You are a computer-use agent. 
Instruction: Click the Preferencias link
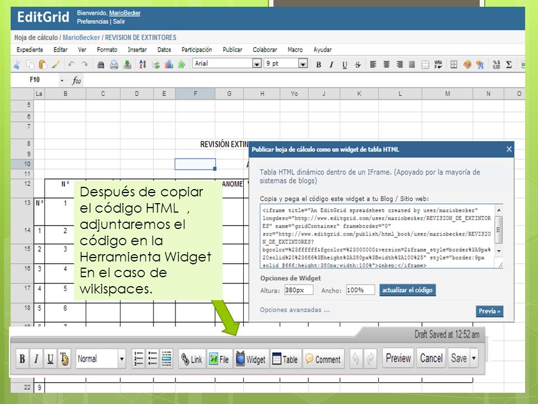click(x=92, y=21)
